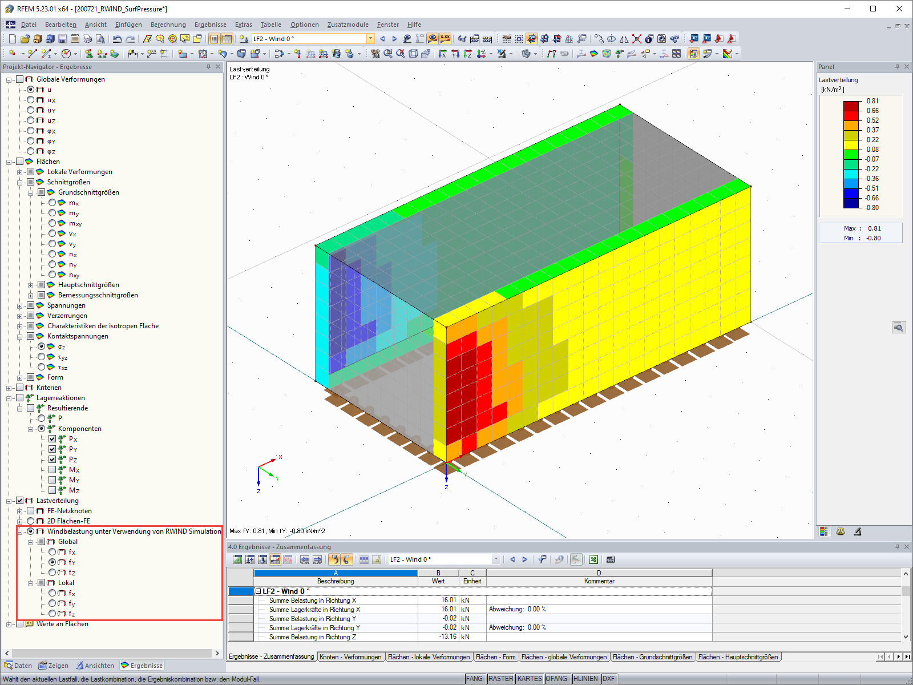
Task: Expand the FE-Netzknoten tree node
Action: pos(20,511)
